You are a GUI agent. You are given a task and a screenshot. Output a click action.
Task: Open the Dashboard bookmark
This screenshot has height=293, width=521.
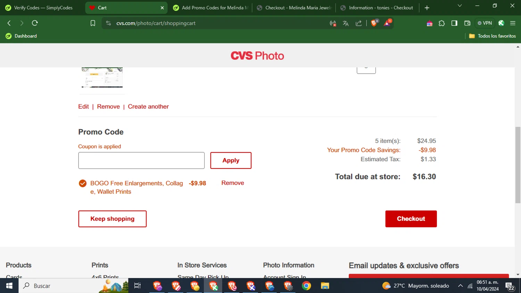click(21, 36)
